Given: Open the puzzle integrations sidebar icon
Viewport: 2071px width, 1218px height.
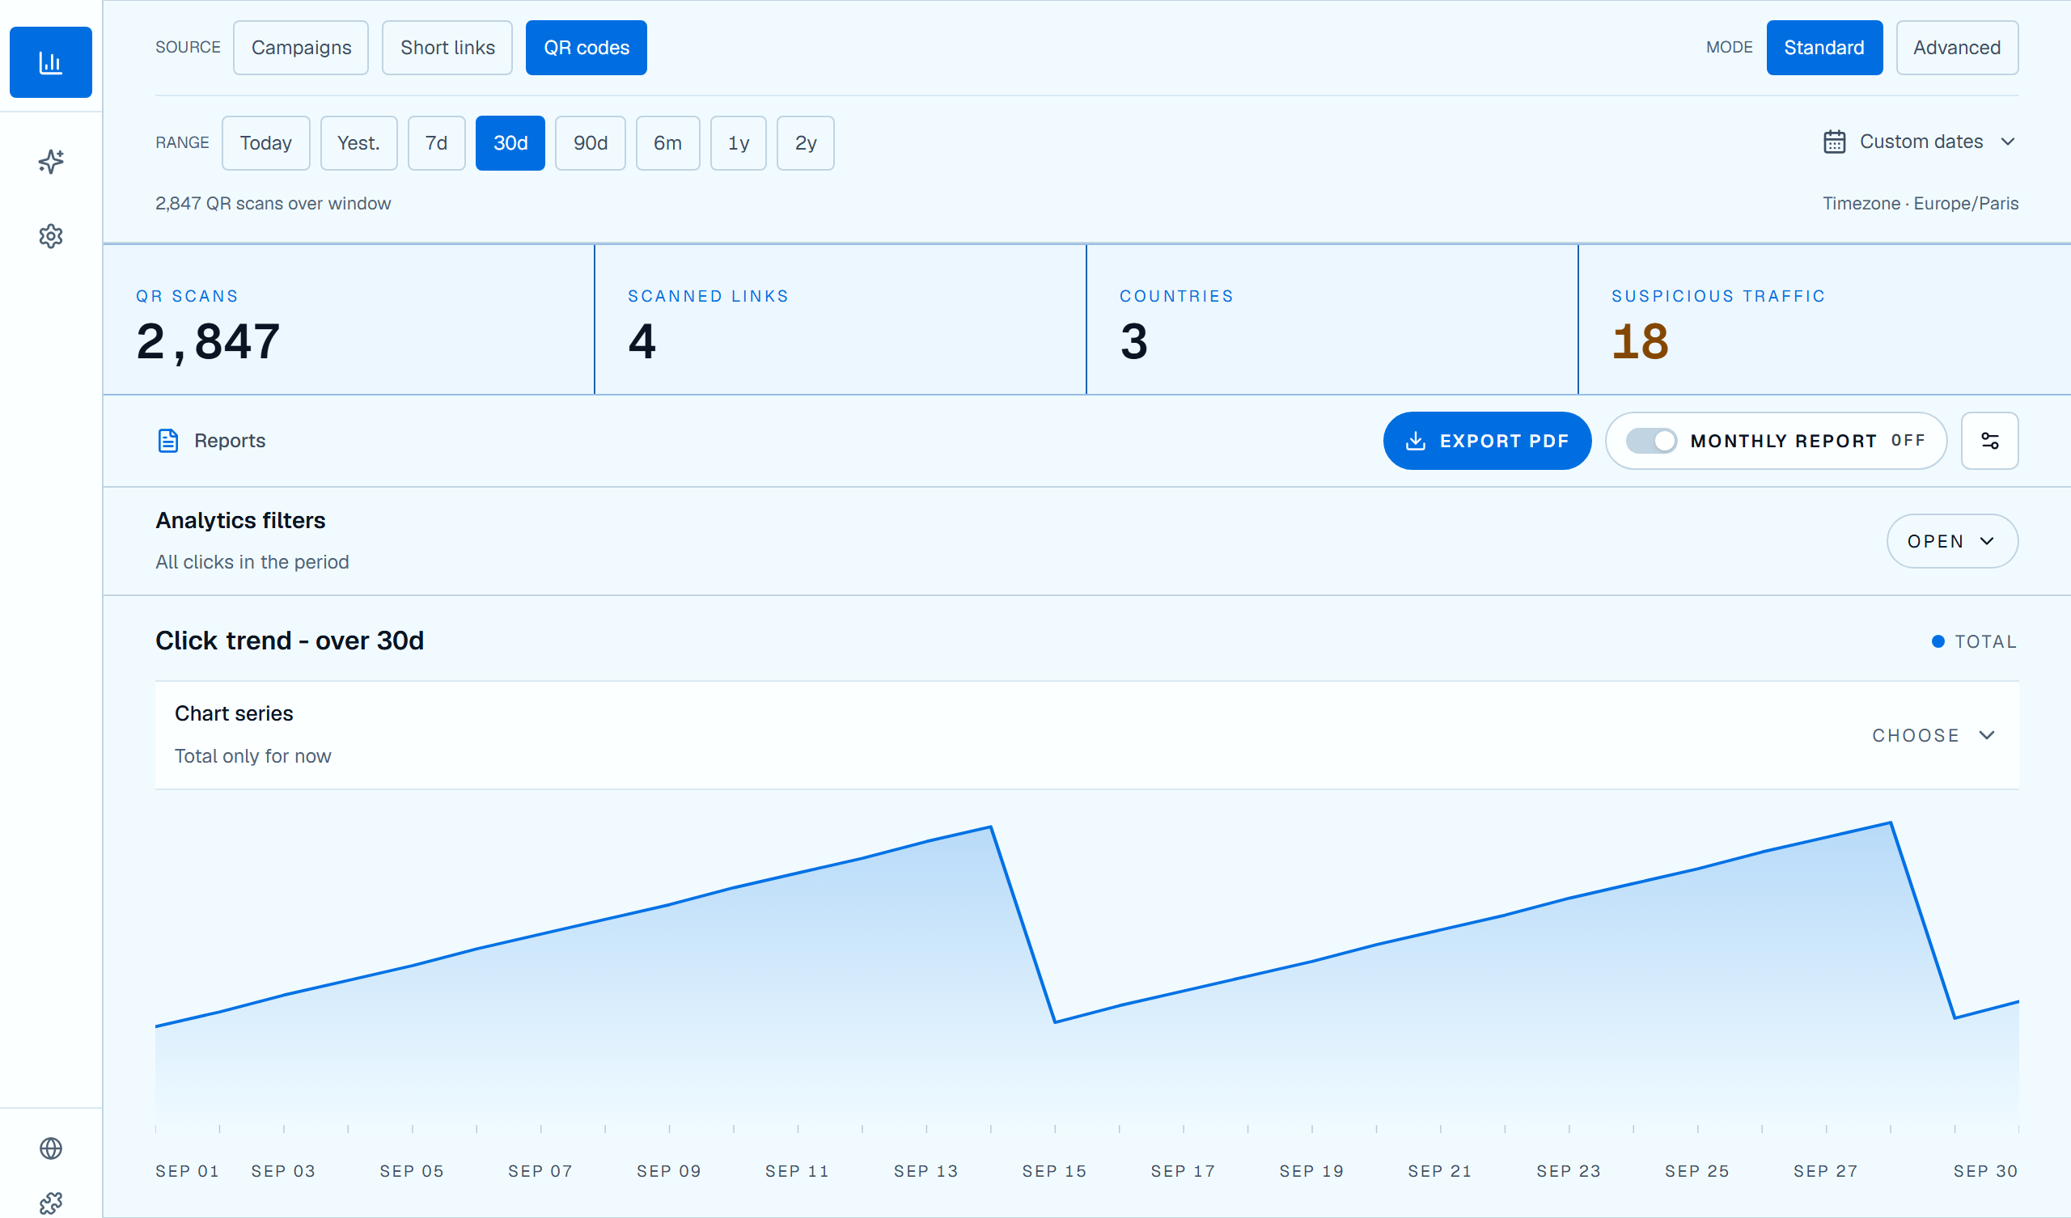Looking at the screenshot, I should 51,1203.
